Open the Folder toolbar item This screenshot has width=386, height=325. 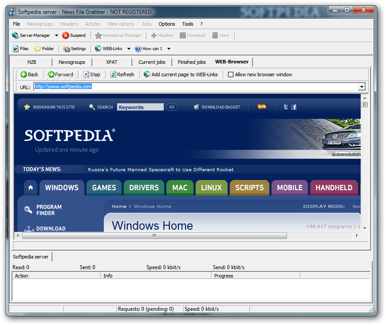(44, 49)
